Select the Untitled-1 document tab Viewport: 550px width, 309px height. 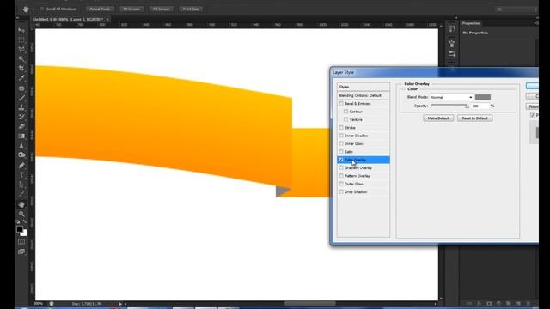pyautogui.click(x=68, y=20)
